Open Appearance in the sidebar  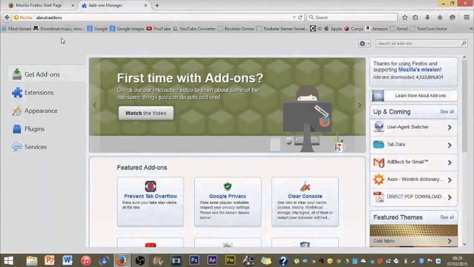click(47, 111)
